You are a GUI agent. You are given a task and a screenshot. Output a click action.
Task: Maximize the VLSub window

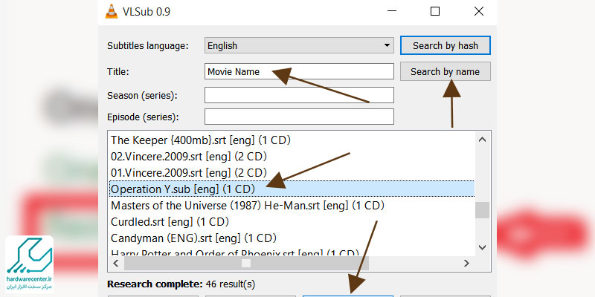[435, 11]
